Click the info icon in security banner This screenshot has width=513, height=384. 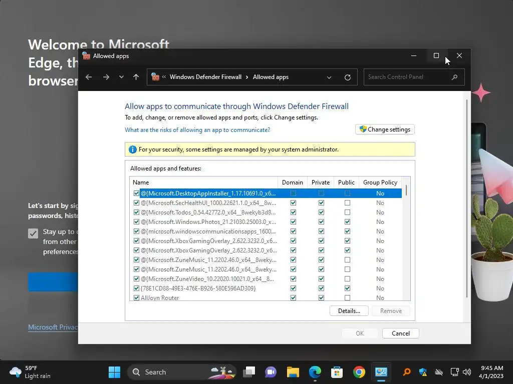[132, 149]
